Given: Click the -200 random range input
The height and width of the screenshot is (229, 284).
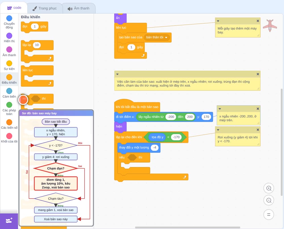Looking at the screenshot, I should [171, 117].
